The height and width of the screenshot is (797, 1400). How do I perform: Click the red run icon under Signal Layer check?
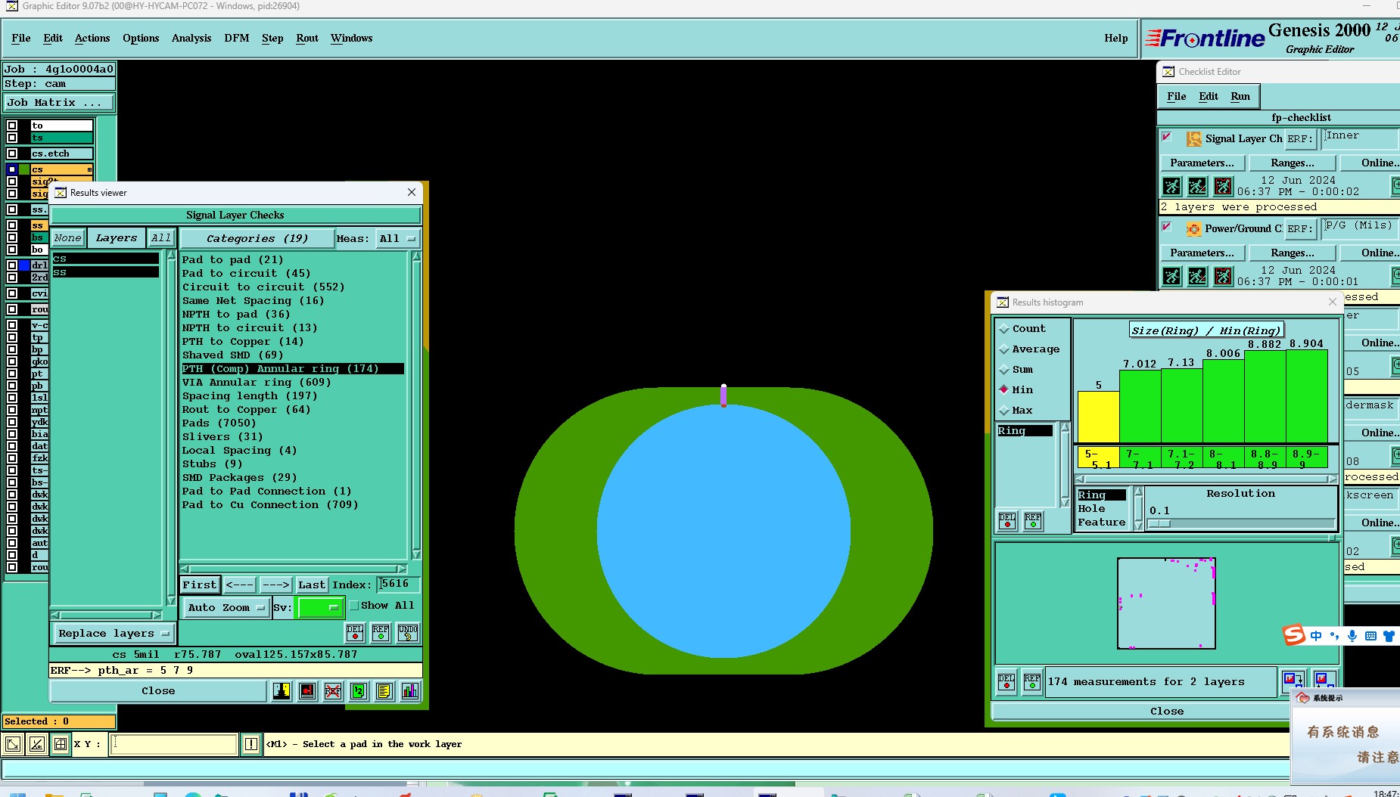1223,186
